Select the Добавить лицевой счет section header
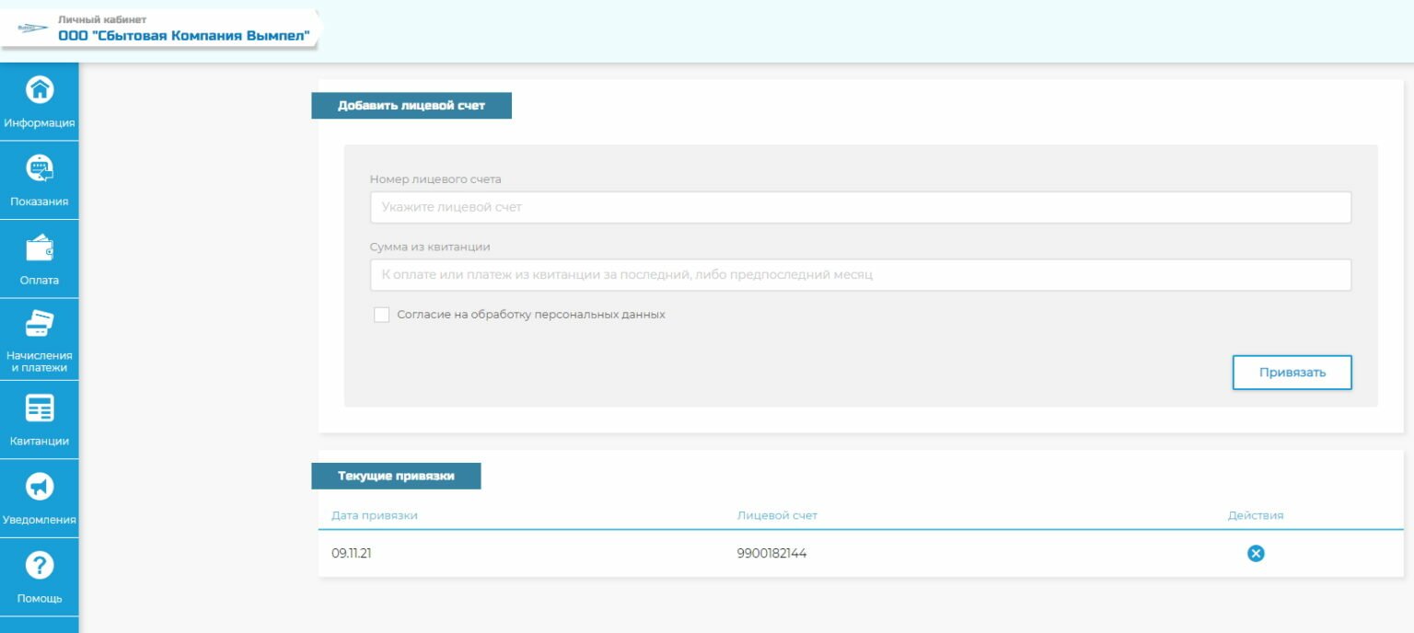 click(x=411, y=106)
